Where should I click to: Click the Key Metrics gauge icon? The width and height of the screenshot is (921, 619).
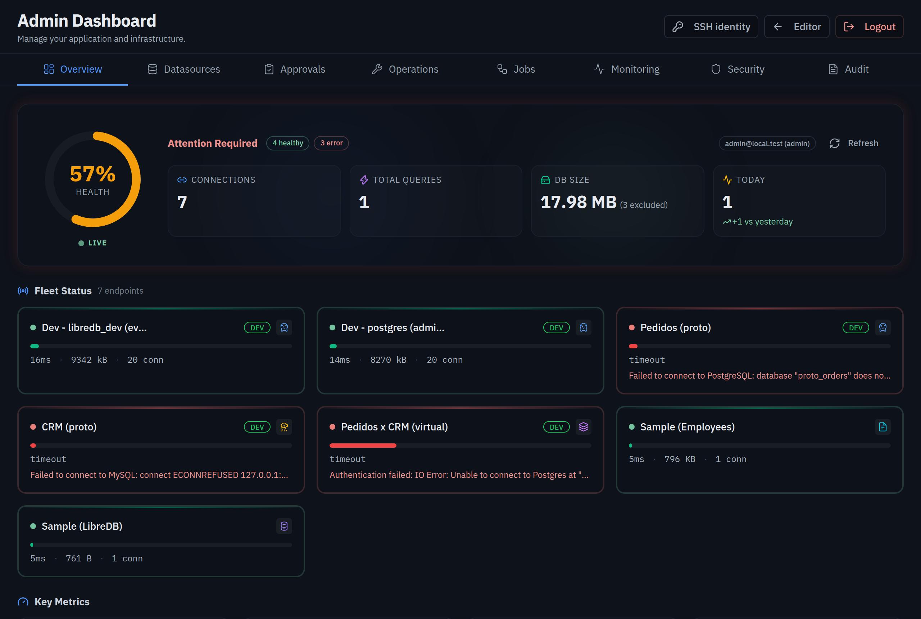click(23, 602)
